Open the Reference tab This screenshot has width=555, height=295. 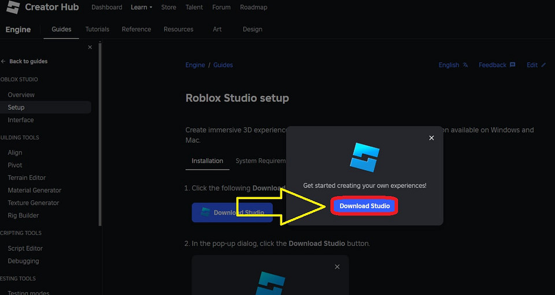click(x=136, y=30)
